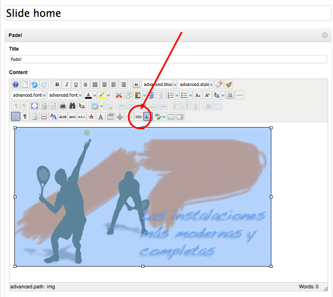Click the Words: 0 counter

click(x=309, y=287)
